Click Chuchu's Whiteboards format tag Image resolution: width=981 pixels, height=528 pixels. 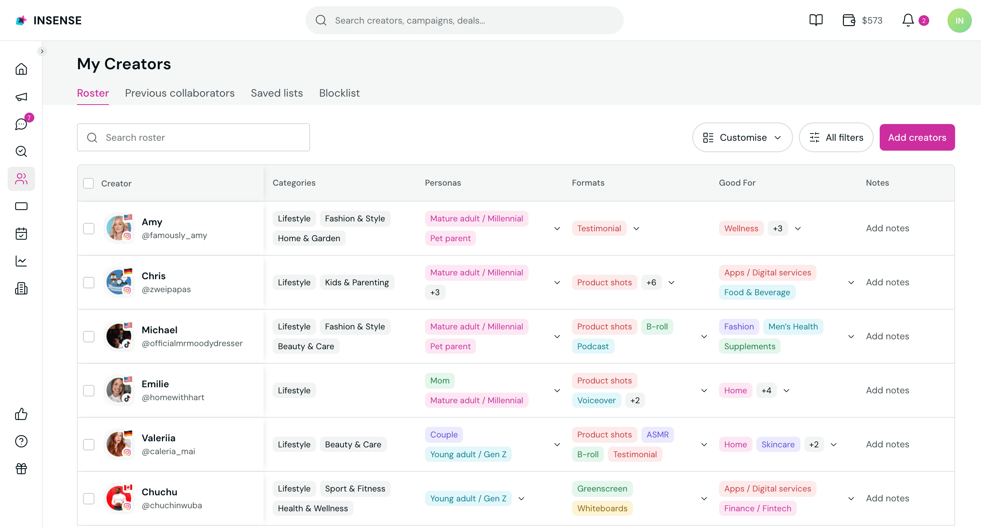click(602, 509)
